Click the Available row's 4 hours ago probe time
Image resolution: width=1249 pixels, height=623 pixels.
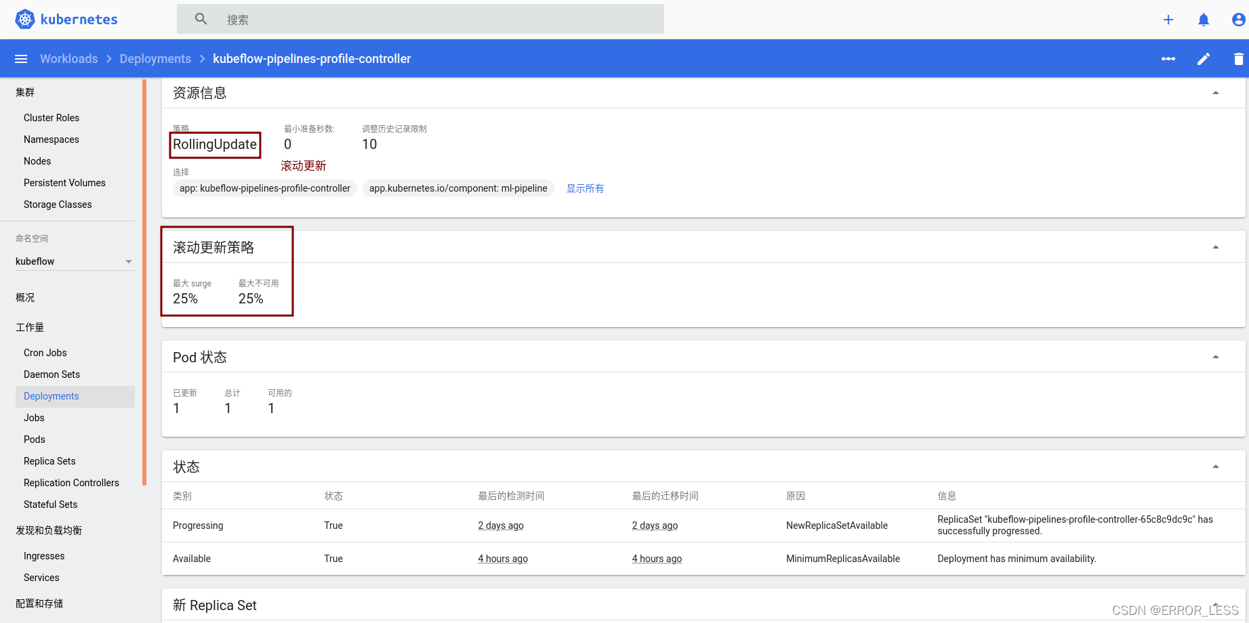pyautogui.click(x=503, y=559)
